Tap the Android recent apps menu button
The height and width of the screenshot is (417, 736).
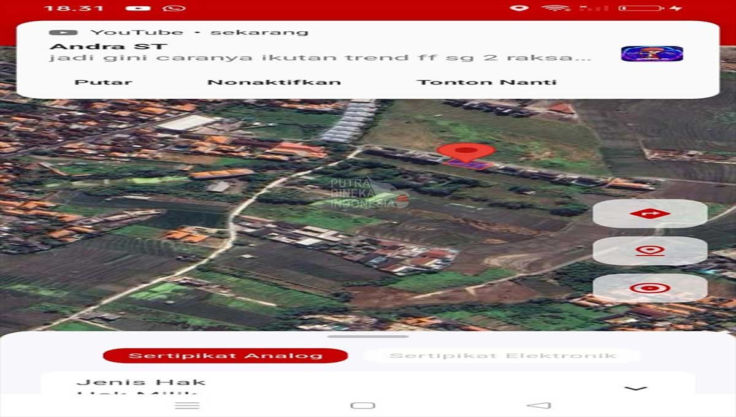(x=187, y=405)
